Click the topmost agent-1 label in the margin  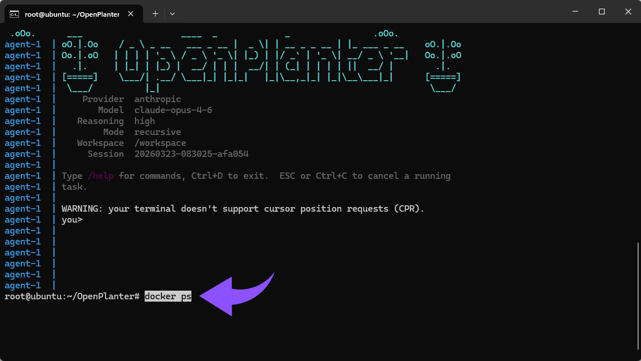(23, 44)
